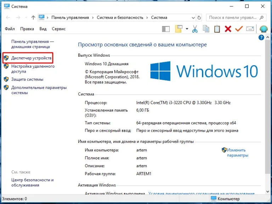Click the preview pane layout icon
The image size is (272, 204).
[x=166, y=29]
